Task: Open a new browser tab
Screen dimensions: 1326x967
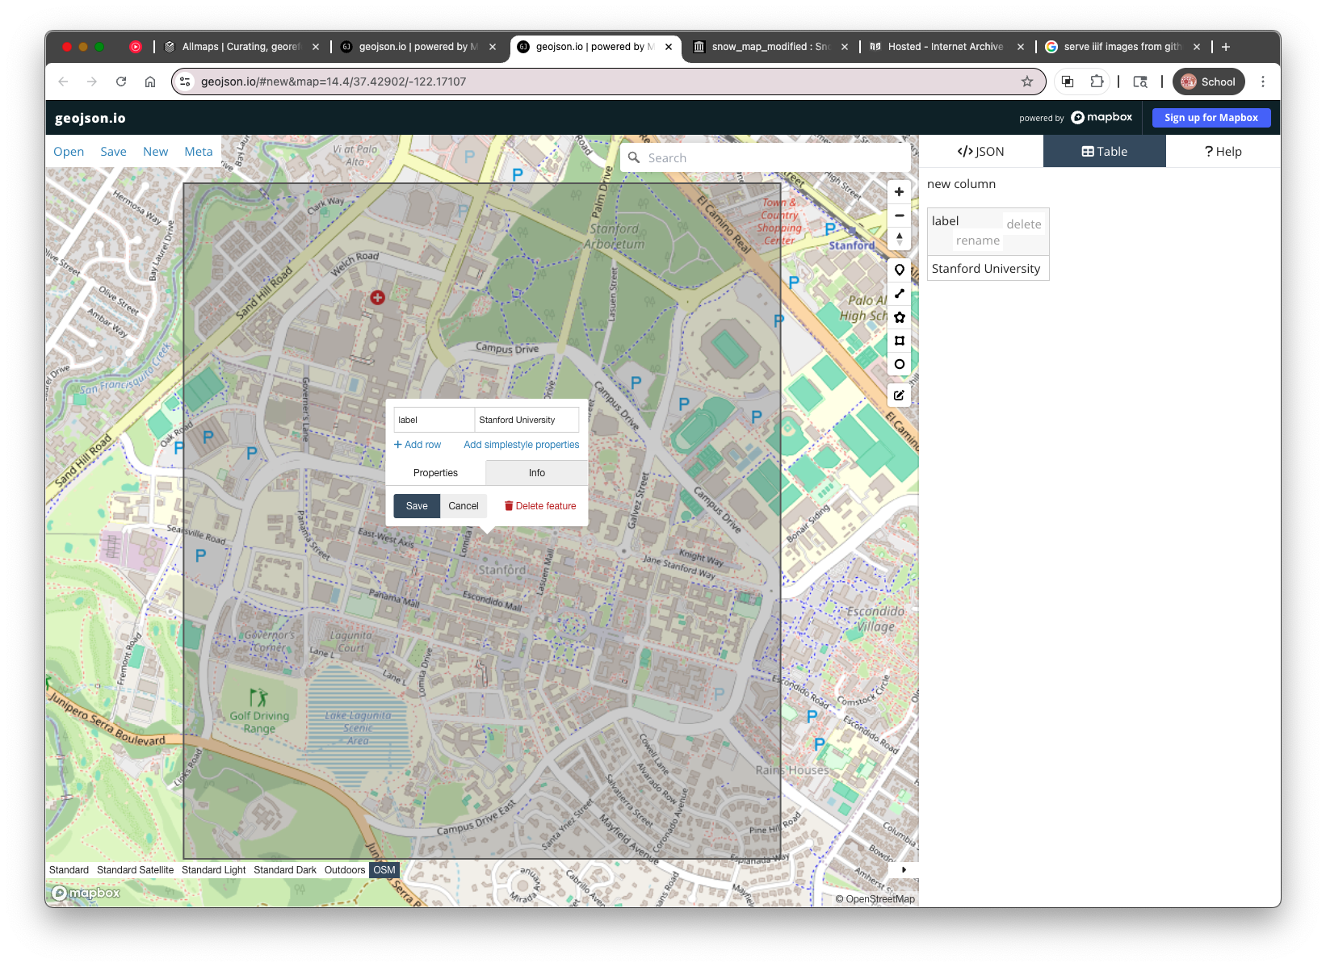Action: tap(1226, 47)
